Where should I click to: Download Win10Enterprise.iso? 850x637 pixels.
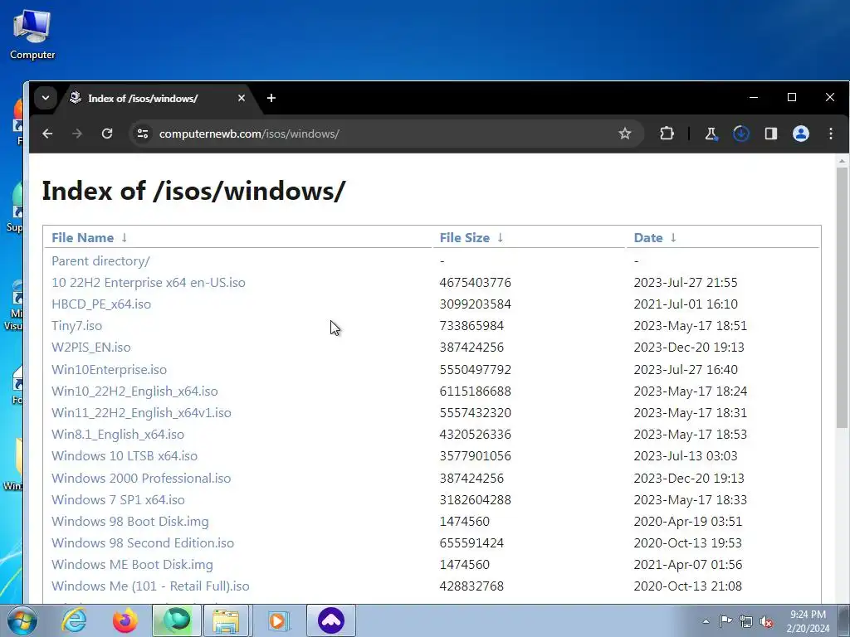click(x=109, y=369)
